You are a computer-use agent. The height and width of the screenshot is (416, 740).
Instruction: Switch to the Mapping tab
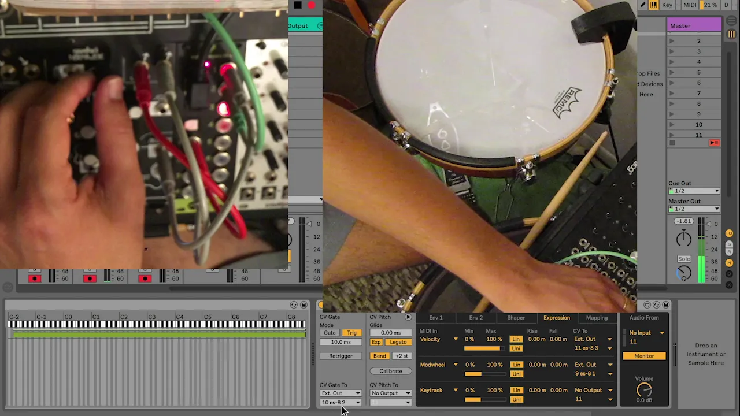coord(597,317)
